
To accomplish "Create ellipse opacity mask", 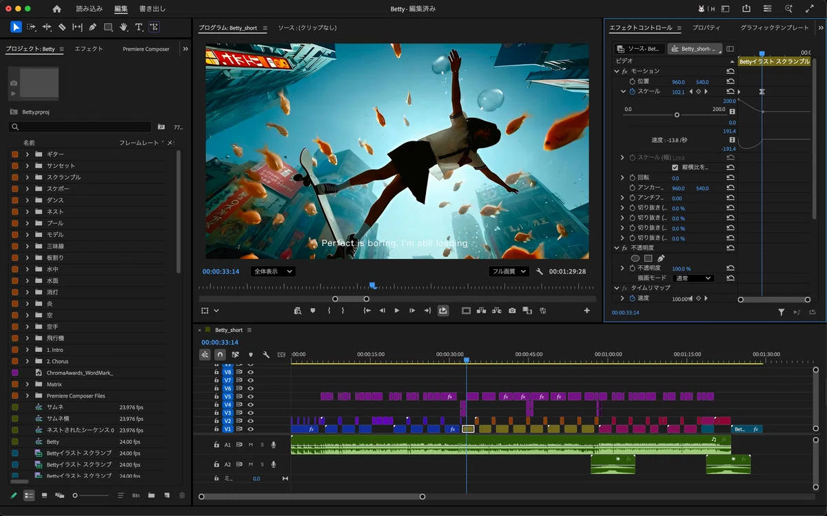I will 635,258.
